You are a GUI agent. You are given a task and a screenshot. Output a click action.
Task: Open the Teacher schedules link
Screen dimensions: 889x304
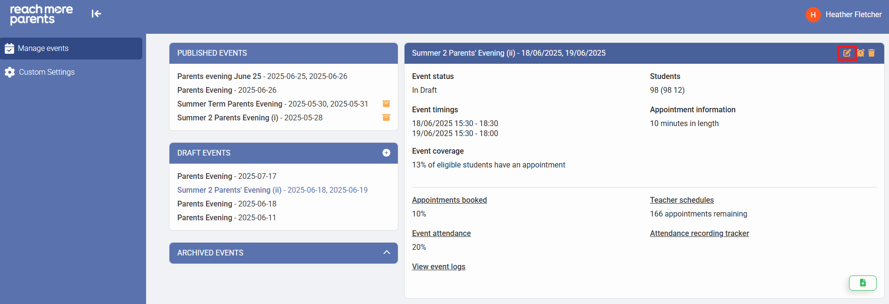coord(682,200)
